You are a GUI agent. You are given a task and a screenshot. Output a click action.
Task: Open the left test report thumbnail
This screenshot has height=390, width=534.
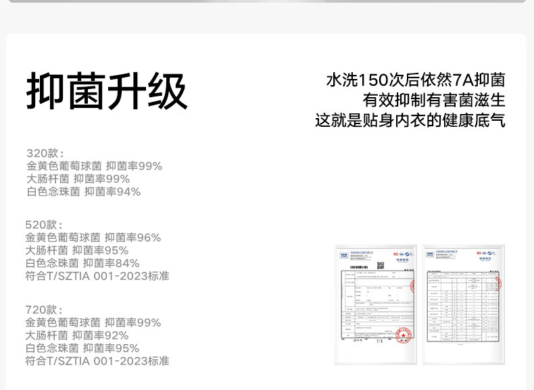click(x=376, y=304)
